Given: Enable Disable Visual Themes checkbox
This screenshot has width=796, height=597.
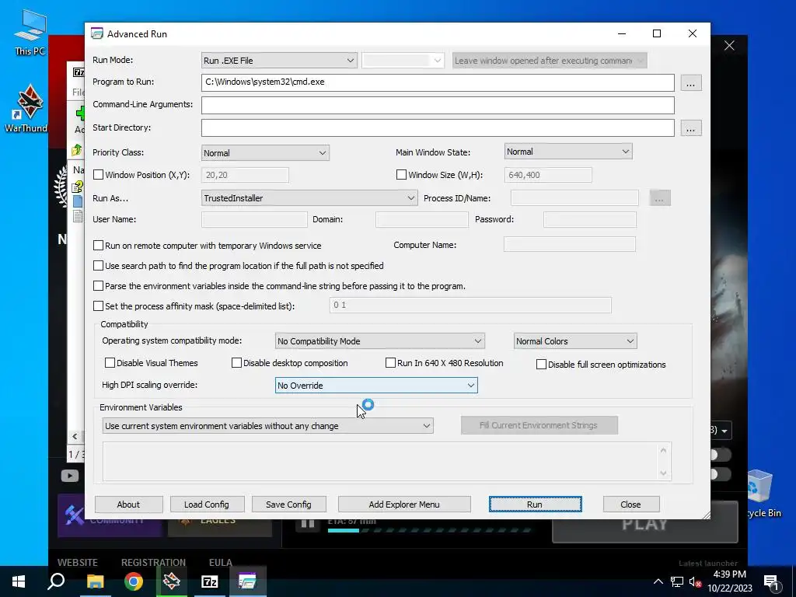Looking at the screenshot, I should point(110,363).
